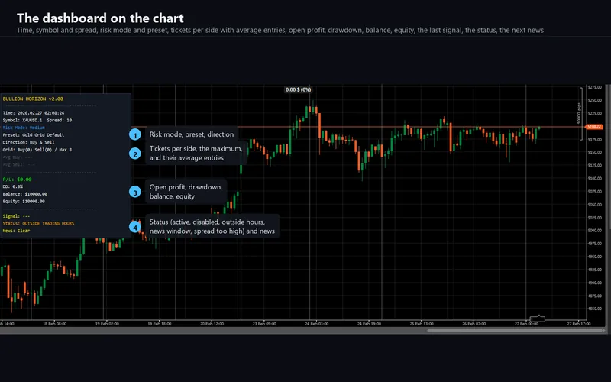Viewport: 611px width, 382px height.
Task: Click the '4850.00' price axis label
Action: pyautogui.click(x=595, y=309)
